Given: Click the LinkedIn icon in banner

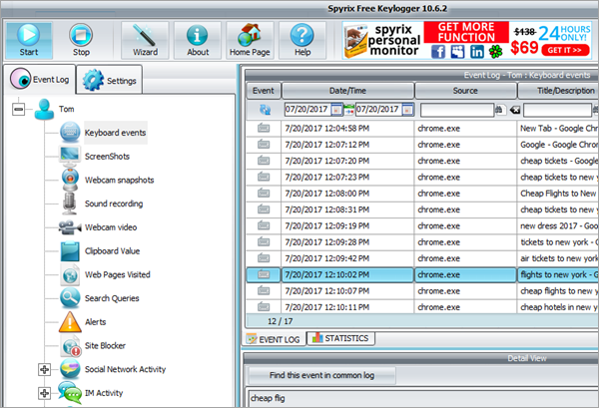Looking at the screenshot, I should click(x=477, y=52).
